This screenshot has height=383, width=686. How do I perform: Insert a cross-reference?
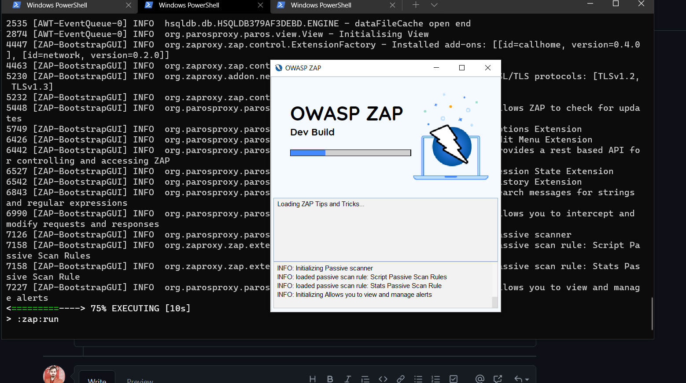(498, 379)
